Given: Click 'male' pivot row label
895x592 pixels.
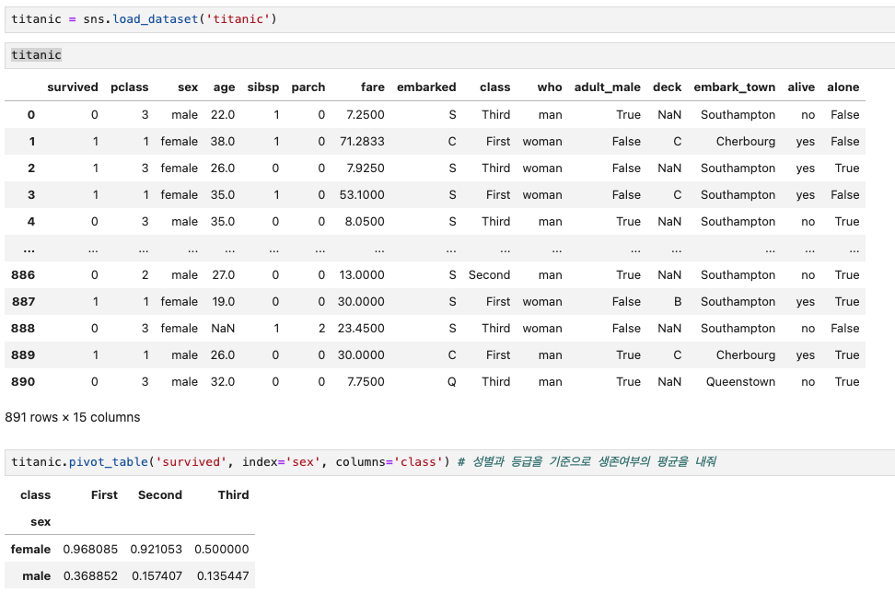Looking at the screenshot, I should click(37, 576).
